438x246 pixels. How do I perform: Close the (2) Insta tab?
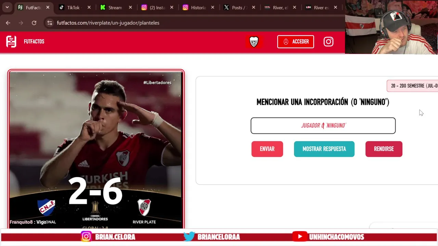[171, 8]
